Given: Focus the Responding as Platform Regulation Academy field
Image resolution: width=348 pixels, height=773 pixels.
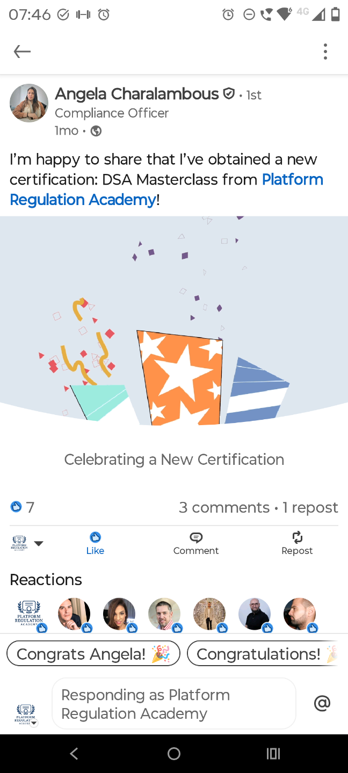Looking at the screenshot, I should click(x=174, y=704).
